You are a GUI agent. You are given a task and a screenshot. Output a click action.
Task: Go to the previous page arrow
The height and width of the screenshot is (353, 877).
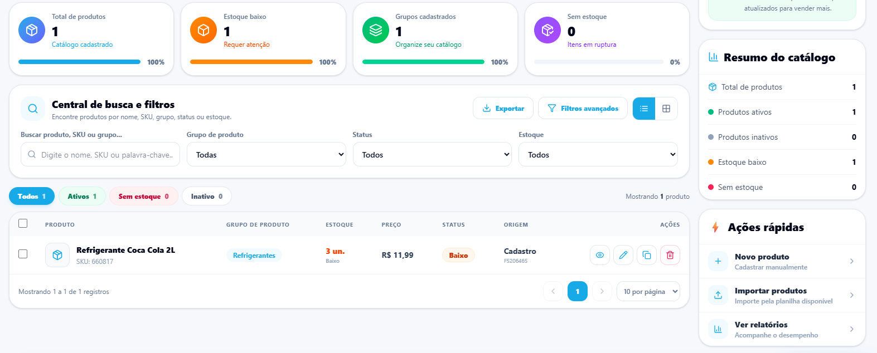click(553, 291)
